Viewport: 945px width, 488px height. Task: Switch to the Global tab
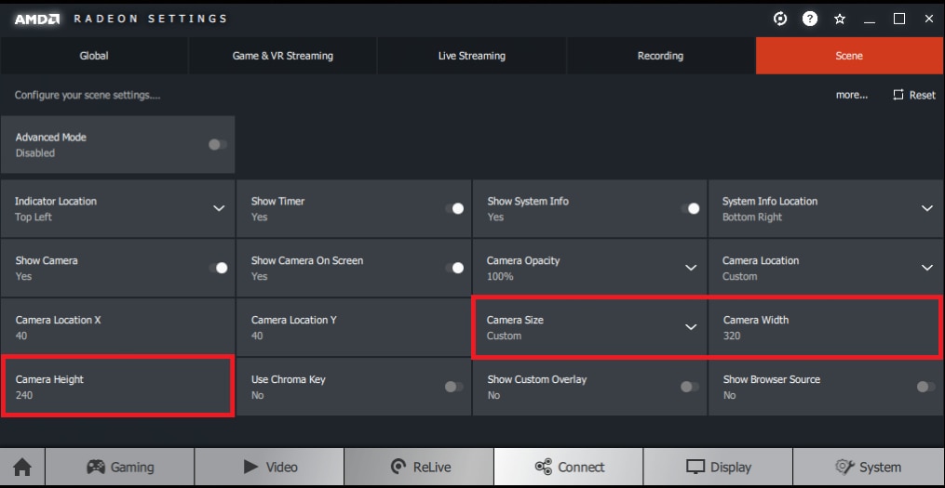[94, 56]
